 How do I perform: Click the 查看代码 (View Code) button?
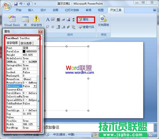pos(86,27)
